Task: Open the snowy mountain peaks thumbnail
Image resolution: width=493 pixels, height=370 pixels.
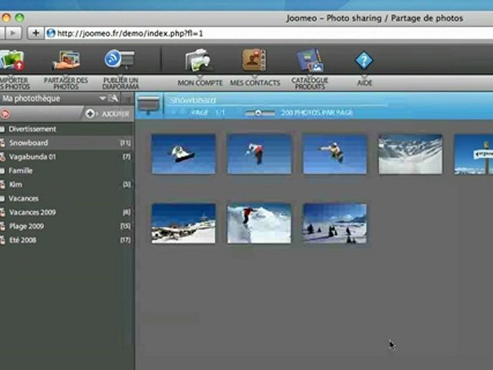Action: click(410, 154)
